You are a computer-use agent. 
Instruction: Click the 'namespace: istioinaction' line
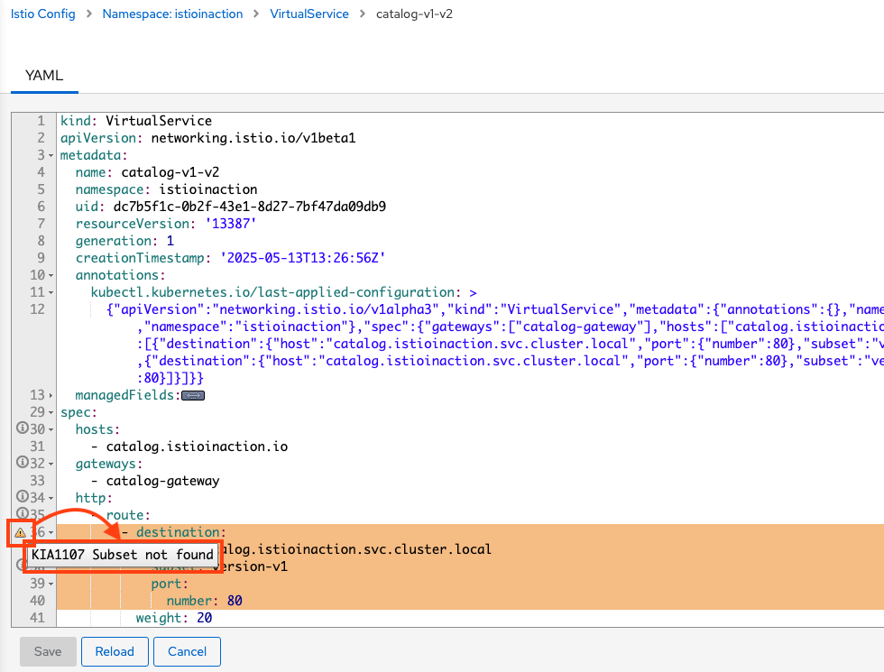(166, 189)
